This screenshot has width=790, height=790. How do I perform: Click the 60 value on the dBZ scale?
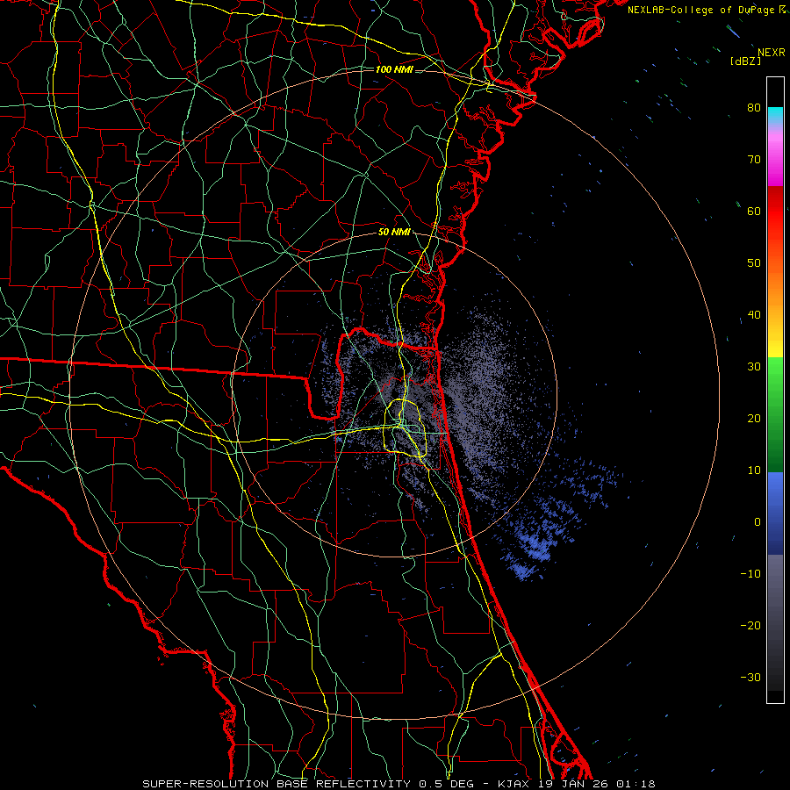coord(754,211)
